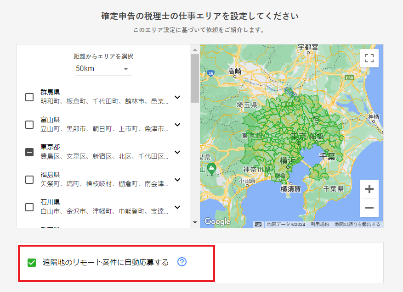
Task: Click 宇都宮 city label on map
Action: click(x=308, y=48)
